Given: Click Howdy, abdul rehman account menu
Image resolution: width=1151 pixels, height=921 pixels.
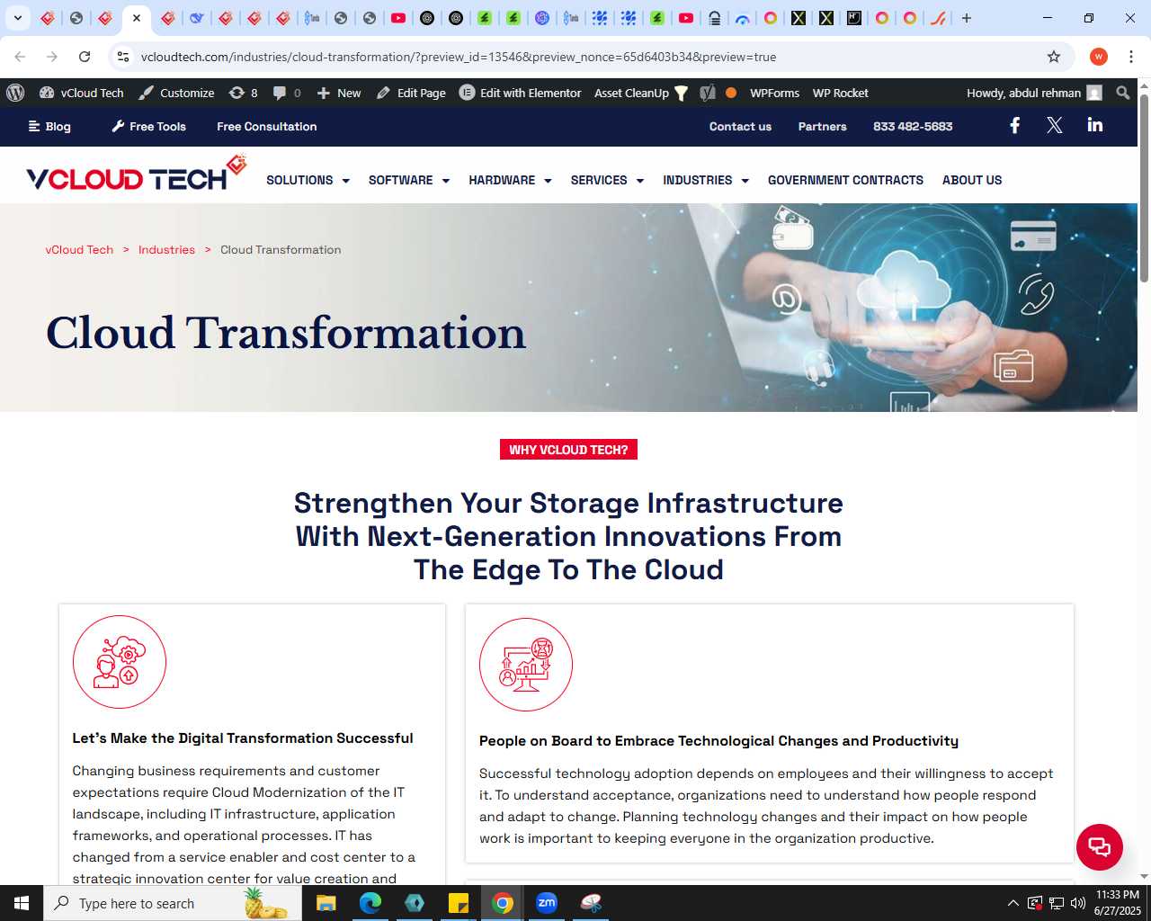Looking at the screenshot, I should 1034,93.
